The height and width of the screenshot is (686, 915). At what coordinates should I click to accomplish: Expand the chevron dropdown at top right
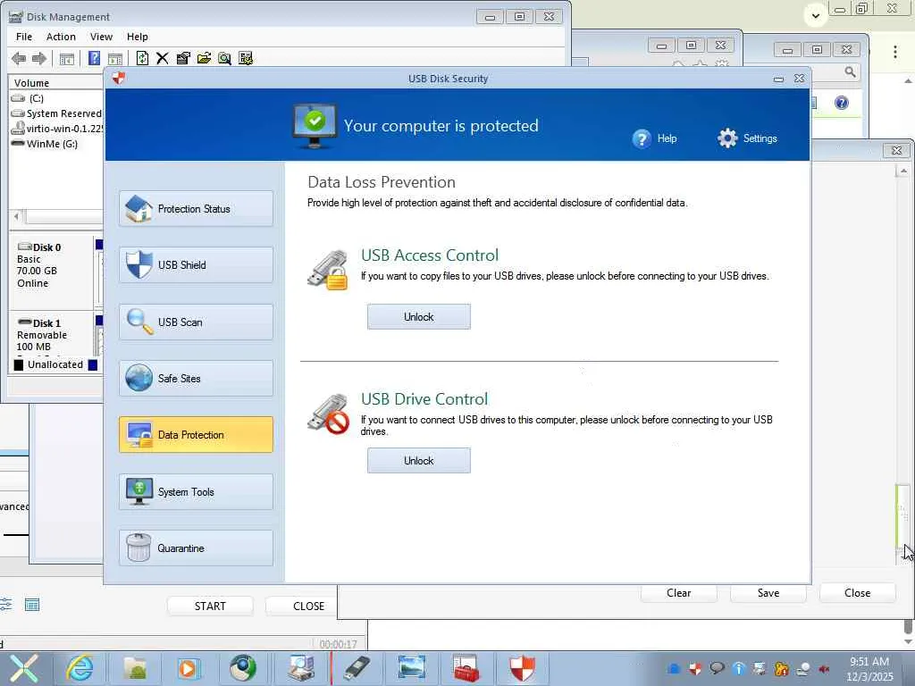pos(816,16)
